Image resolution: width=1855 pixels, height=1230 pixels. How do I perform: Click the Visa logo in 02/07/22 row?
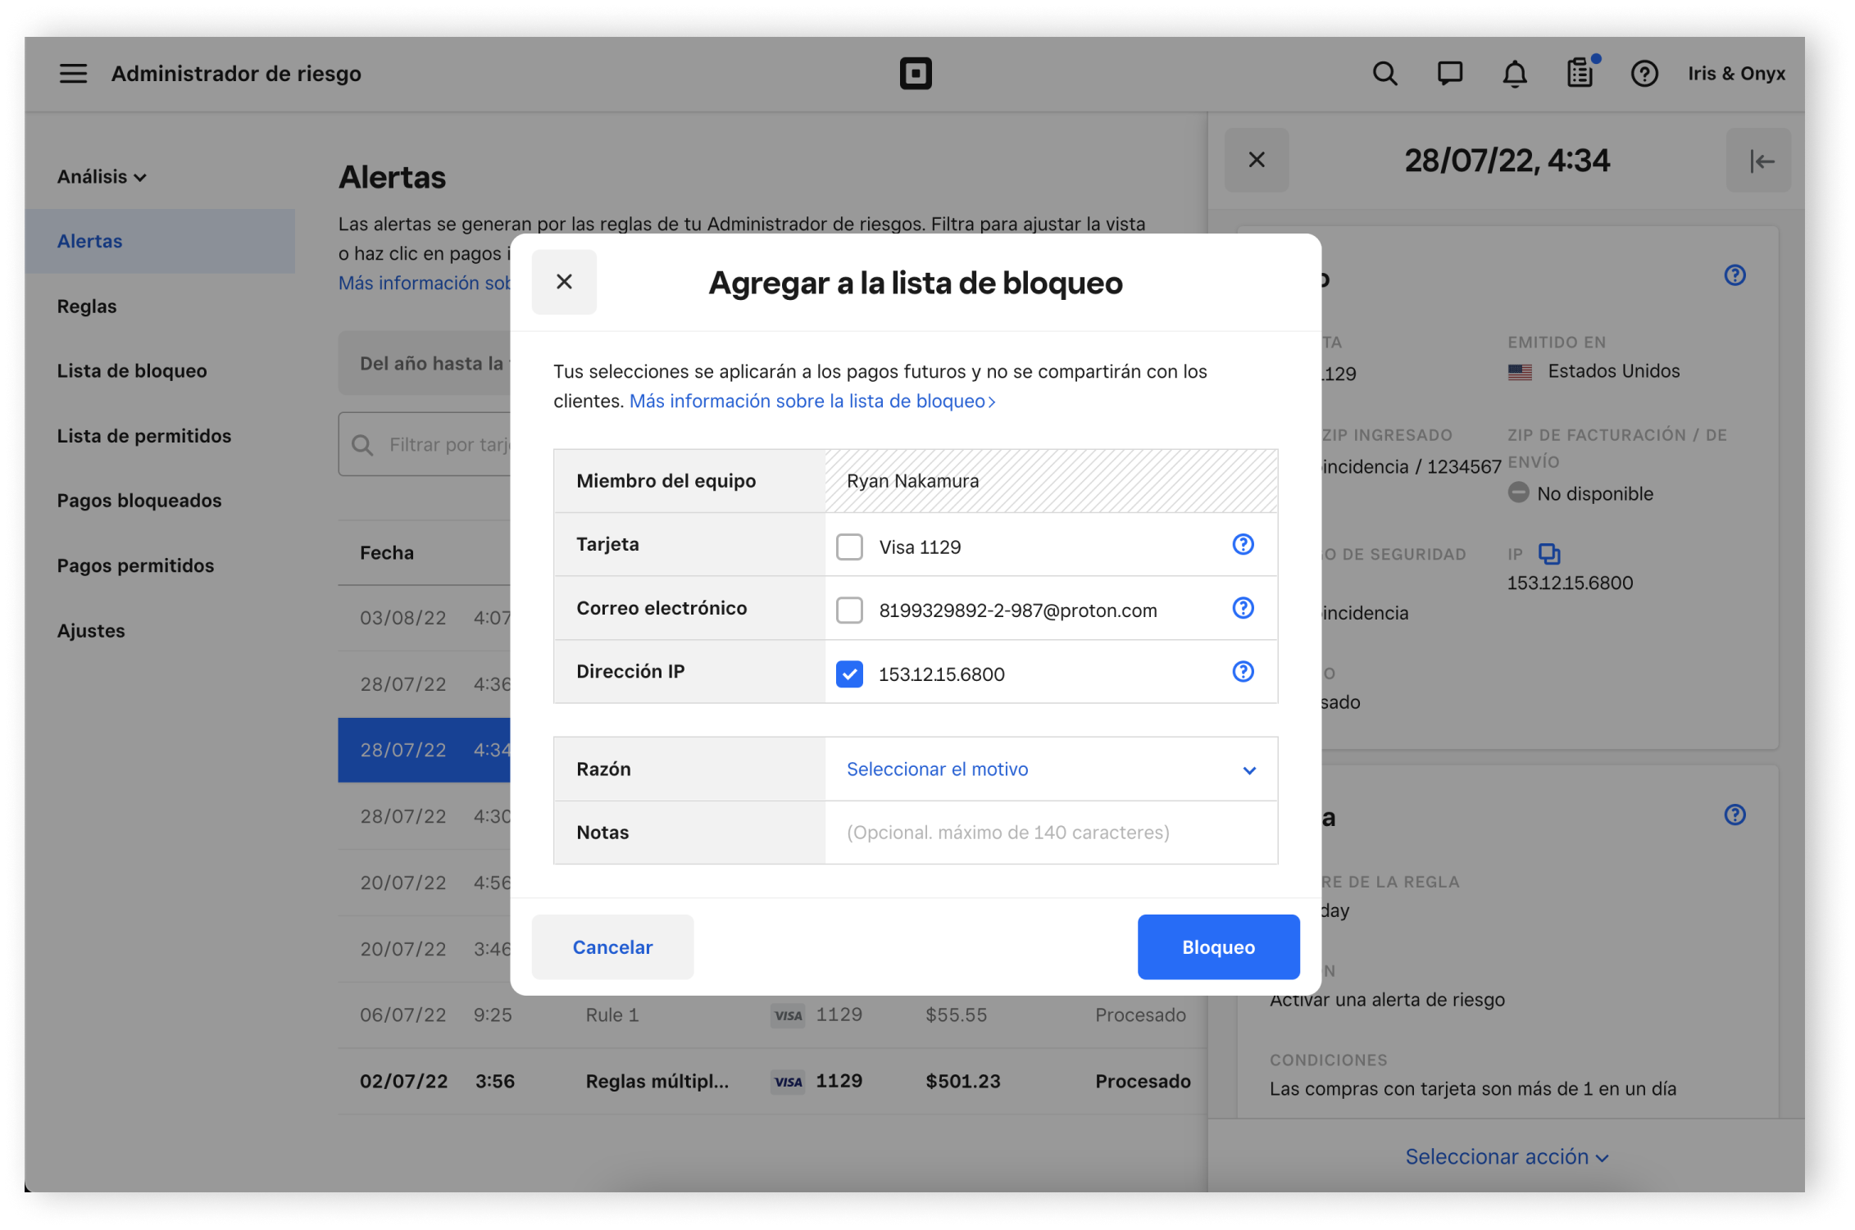pyautogui.click(x=789, y=1082)
